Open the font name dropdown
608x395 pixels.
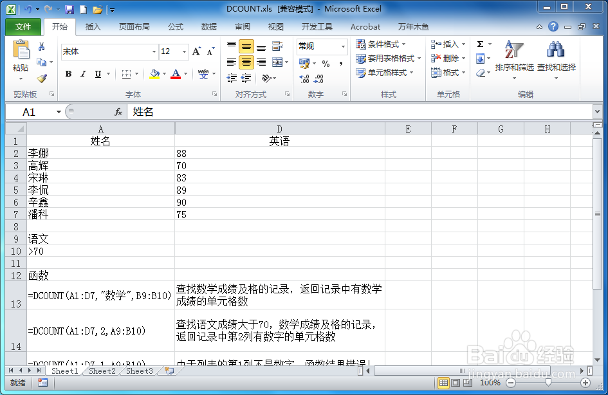[x=152, y=51]
